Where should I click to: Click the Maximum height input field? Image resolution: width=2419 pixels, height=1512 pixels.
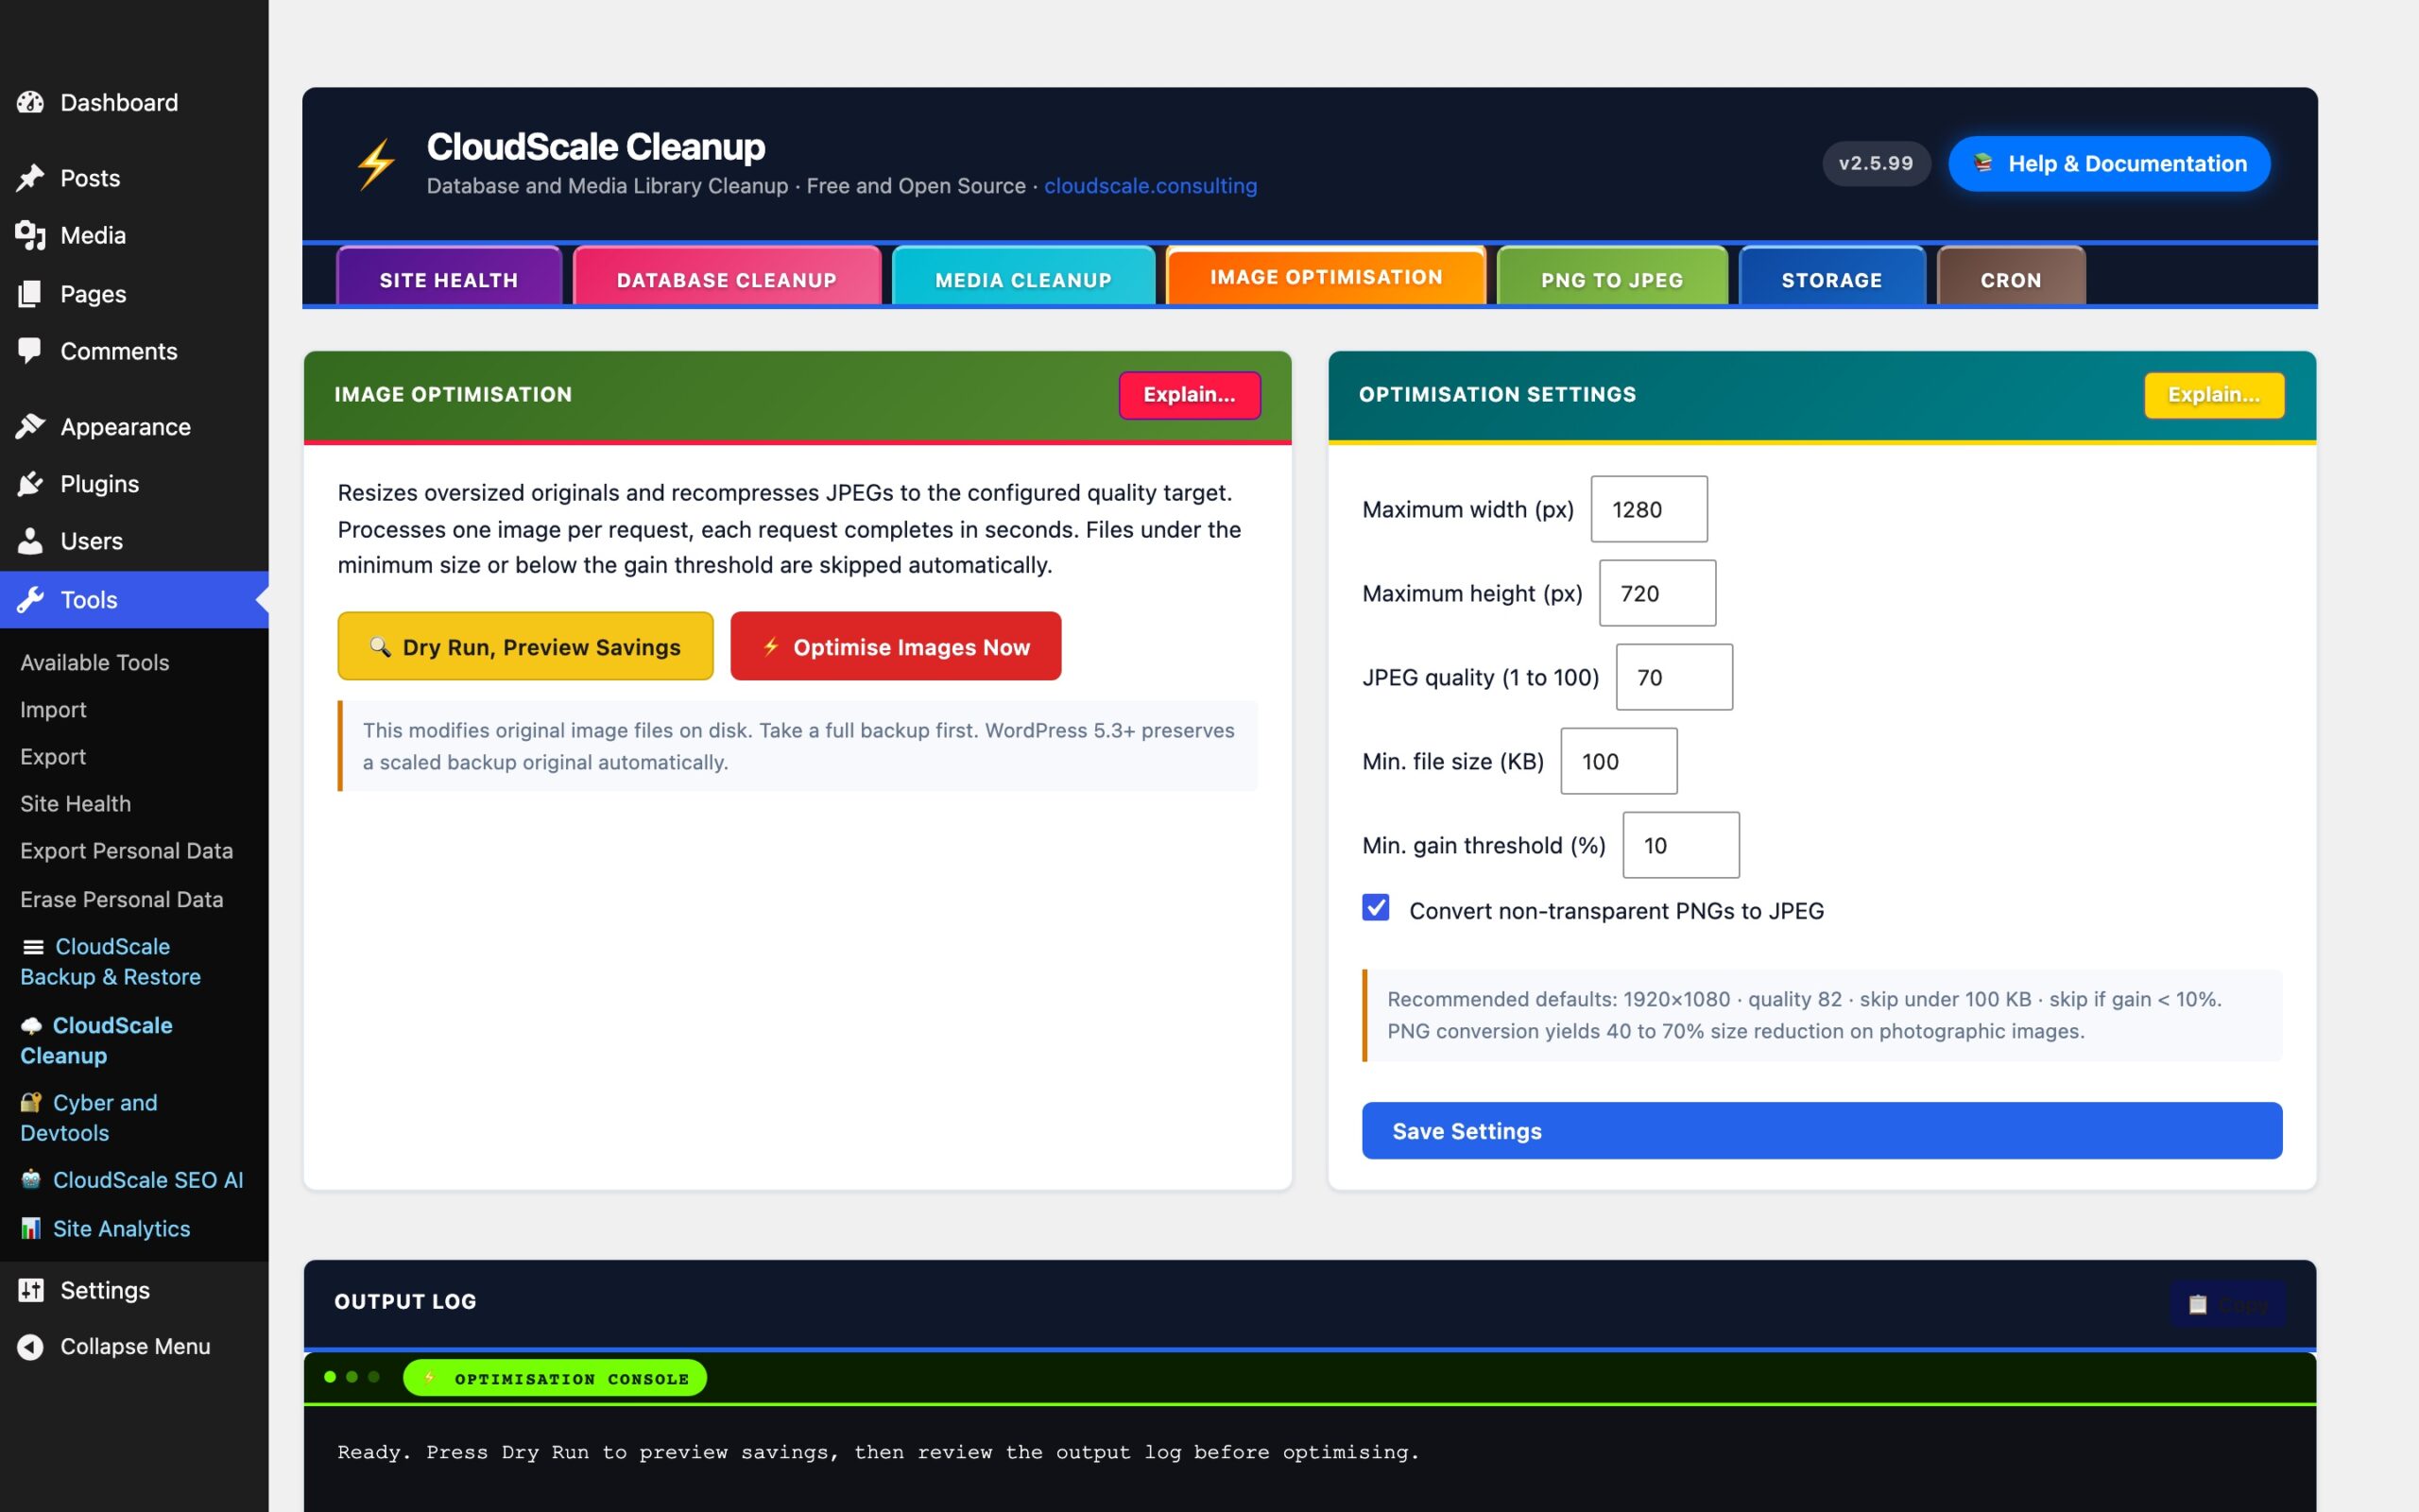point(1657,593)
